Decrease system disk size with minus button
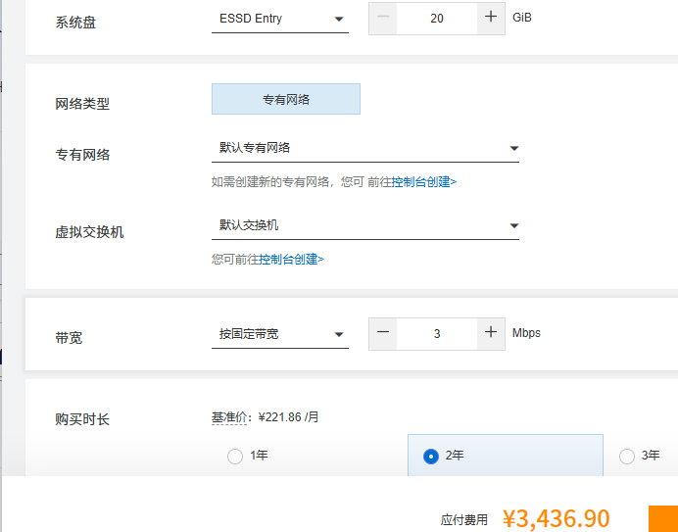The width and height of the screenshot is (678, 532). pyautogui.click(x=383, y=19)
